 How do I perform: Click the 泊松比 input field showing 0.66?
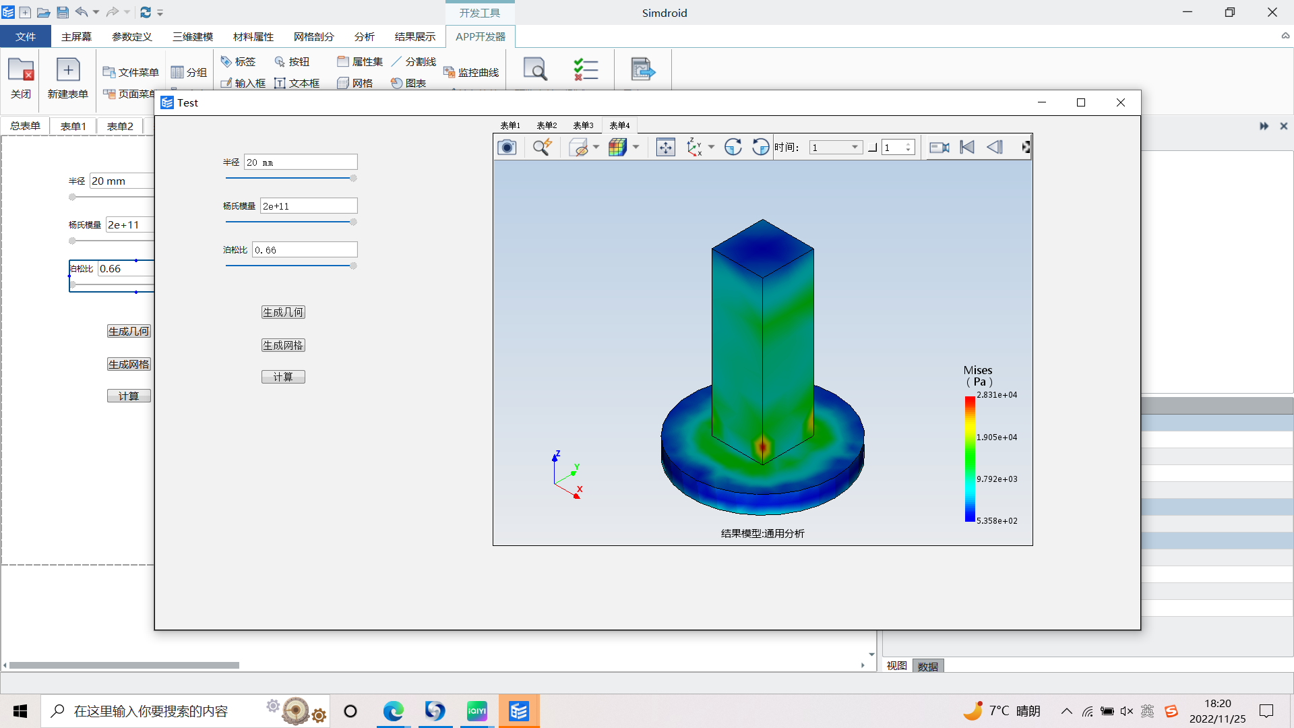(x=305, y=249)
